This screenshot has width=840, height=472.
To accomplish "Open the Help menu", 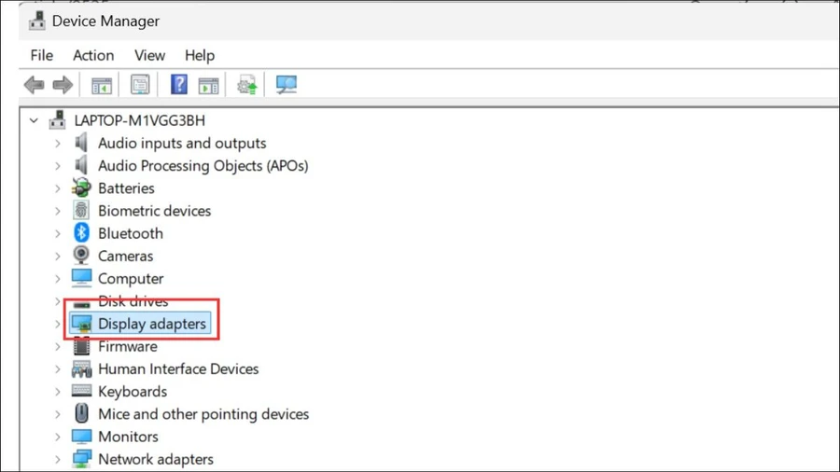I will tap(200, 55).
